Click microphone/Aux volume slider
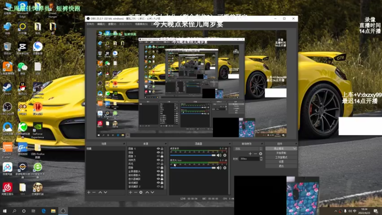Screen dimensions: 382x215 pos(193,168)
